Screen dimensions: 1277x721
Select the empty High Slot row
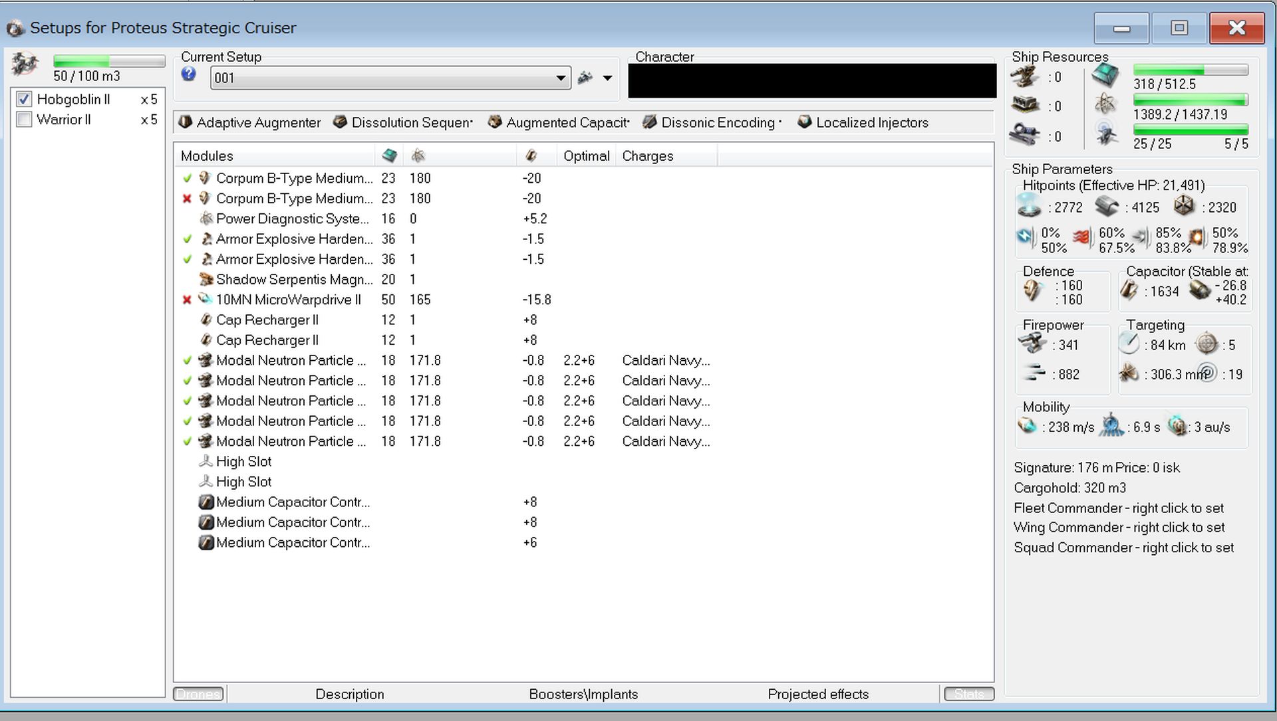(243, 462)
